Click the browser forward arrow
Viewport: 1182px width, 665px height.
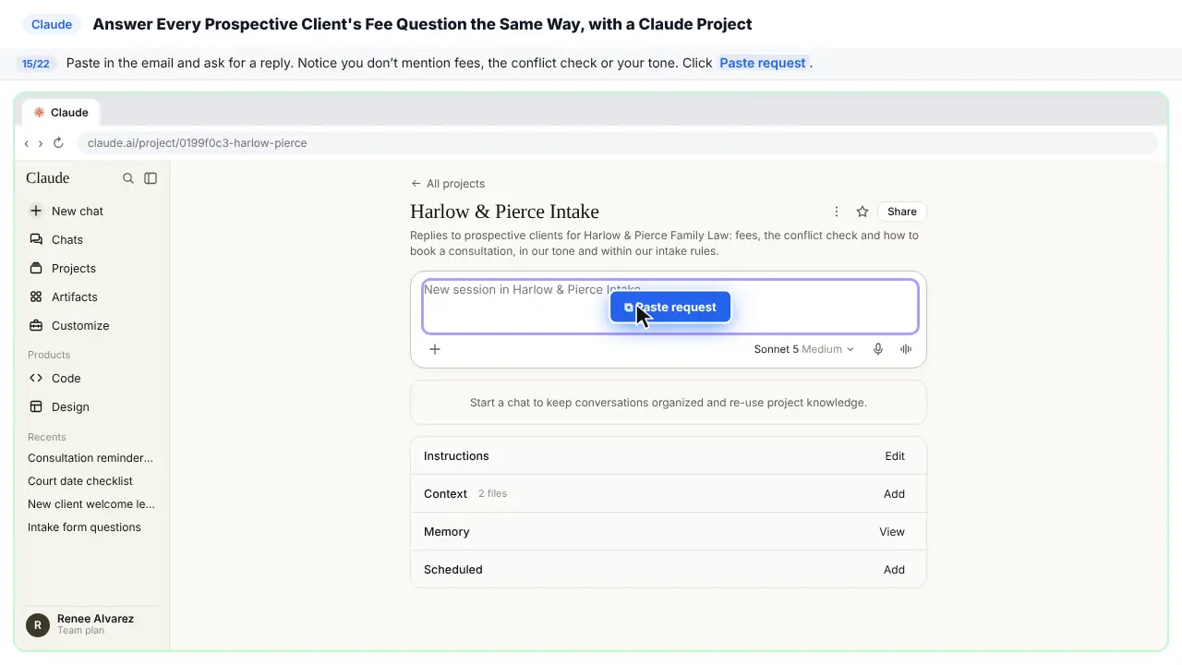(x=41, y=143)
